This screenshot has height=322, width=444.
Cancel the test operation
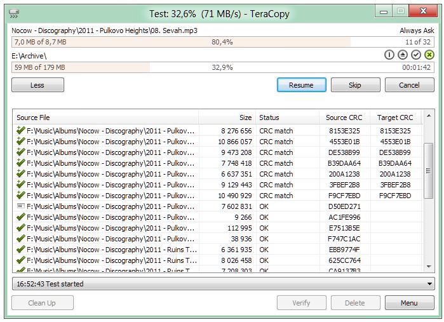(410, 85)
